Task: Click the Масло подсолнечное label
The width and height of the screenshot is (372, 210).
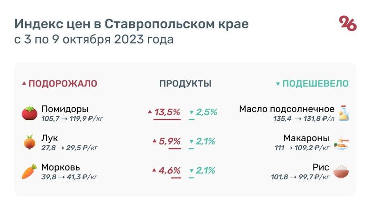Action: pos(286,109)
